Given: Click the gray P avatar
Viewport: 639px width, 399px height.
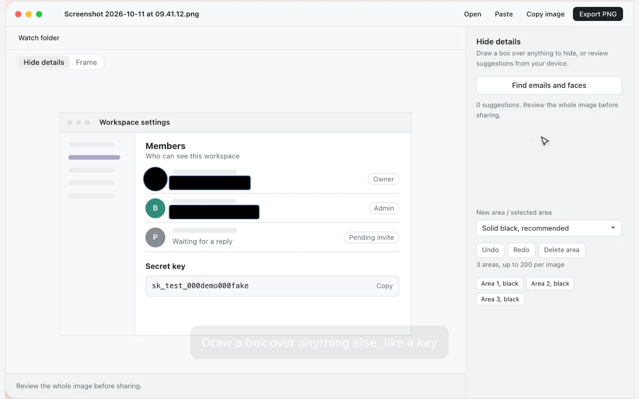Looking at the screenshot, I should 155,238.
